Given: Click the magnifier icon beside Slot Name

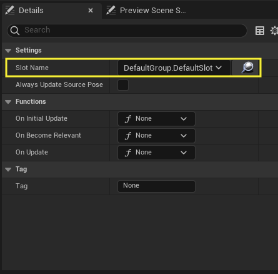Looking at the screenshot, I should coord(247,68).
